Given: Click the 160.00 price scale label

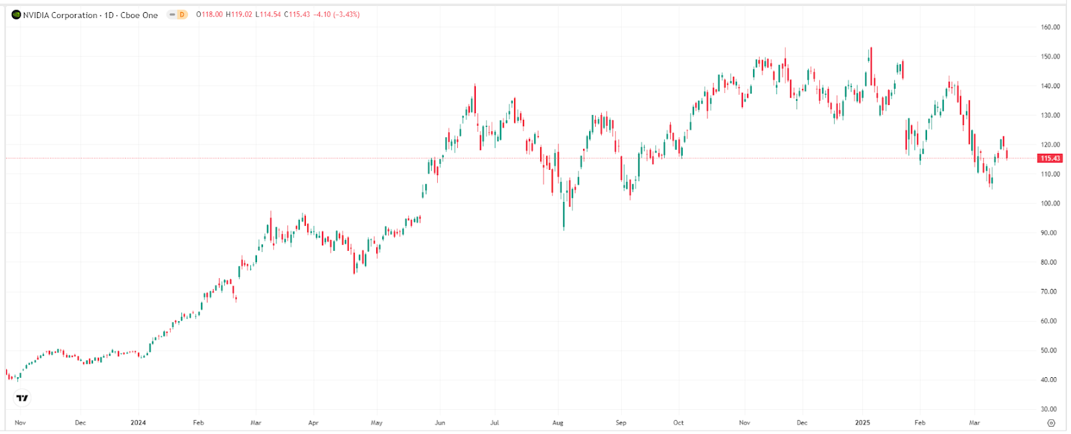Looking at the screenshot, I should click(x=1050, y=27).
